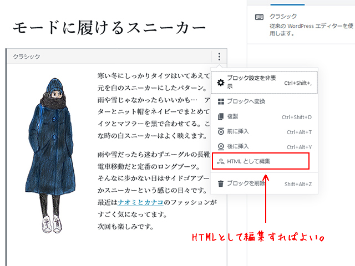Image resolution: width=355 pixels, height=266 pixels.
Task: Select ブロックへ変換 in the menu
Action: [x=264, y=101]
